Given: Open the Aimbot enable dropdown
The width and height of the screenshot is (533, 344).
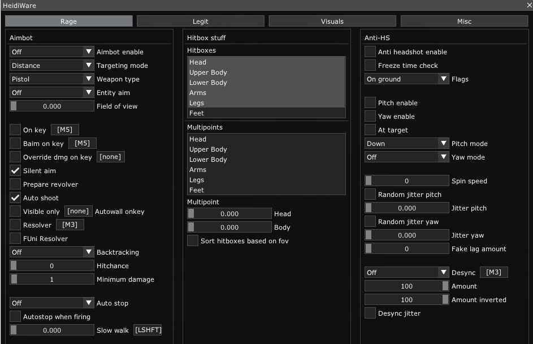Looking at the screenshot, I should [x=51, y=51].
